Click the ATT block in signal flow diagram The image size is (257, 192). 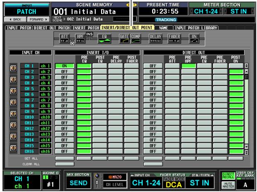(64, 38)
